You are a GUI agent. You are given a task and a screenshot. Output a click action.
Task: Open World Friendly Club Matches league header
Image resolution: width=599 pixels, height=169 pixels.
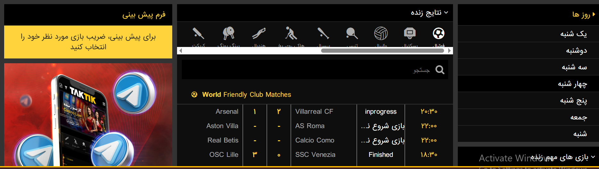point(247,95)
